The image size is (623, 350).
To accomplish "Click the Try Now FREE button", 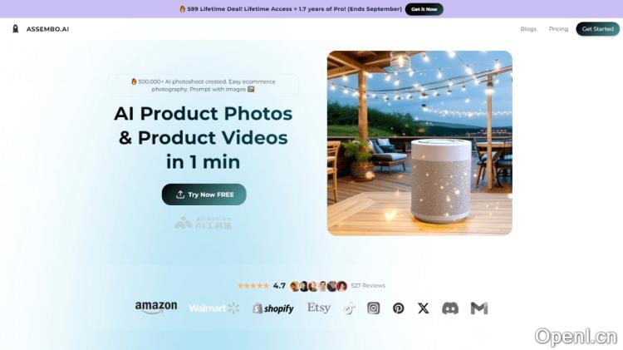I will (x=204, y=195).
